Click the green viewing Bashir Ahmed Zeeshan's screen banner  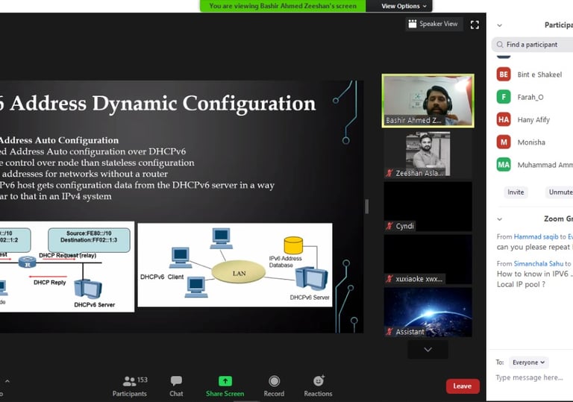283,6
